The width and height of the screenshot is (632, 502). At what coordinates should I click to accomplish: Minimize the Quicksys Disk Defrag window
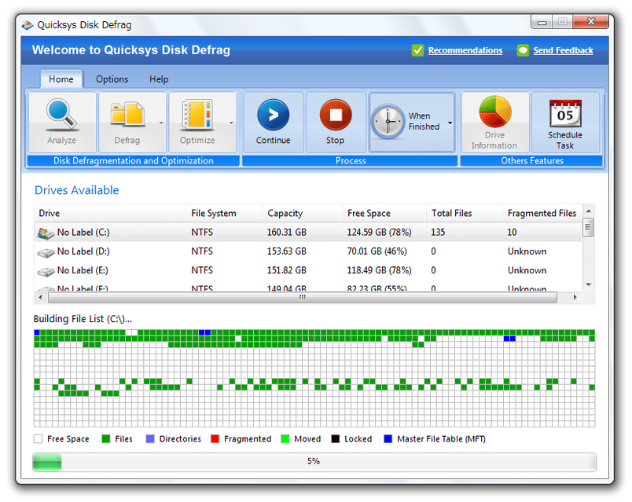tap(542, 22)
